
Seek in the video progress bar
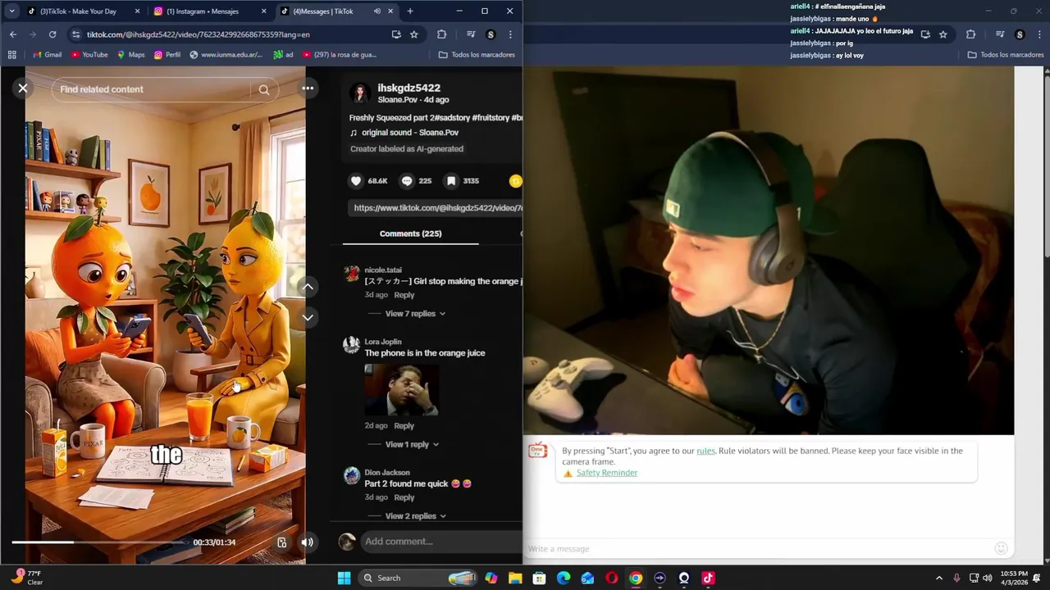100,542
